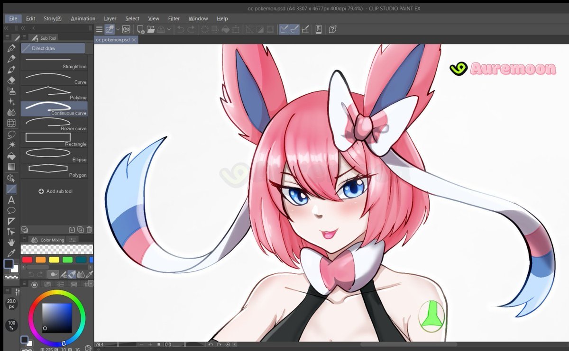This screenshot has width=569, height=351.
Task: Click Undo arrow in command bar
Action: [x=181, y=29]
